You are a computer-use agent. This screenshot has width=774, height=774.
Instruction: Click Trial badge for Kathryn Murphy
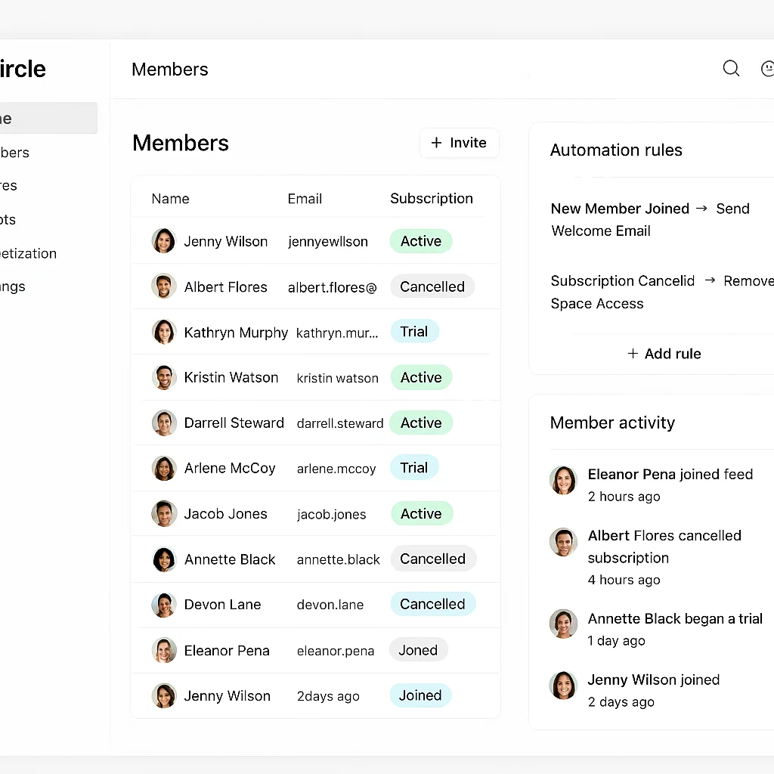click(414, 331)
